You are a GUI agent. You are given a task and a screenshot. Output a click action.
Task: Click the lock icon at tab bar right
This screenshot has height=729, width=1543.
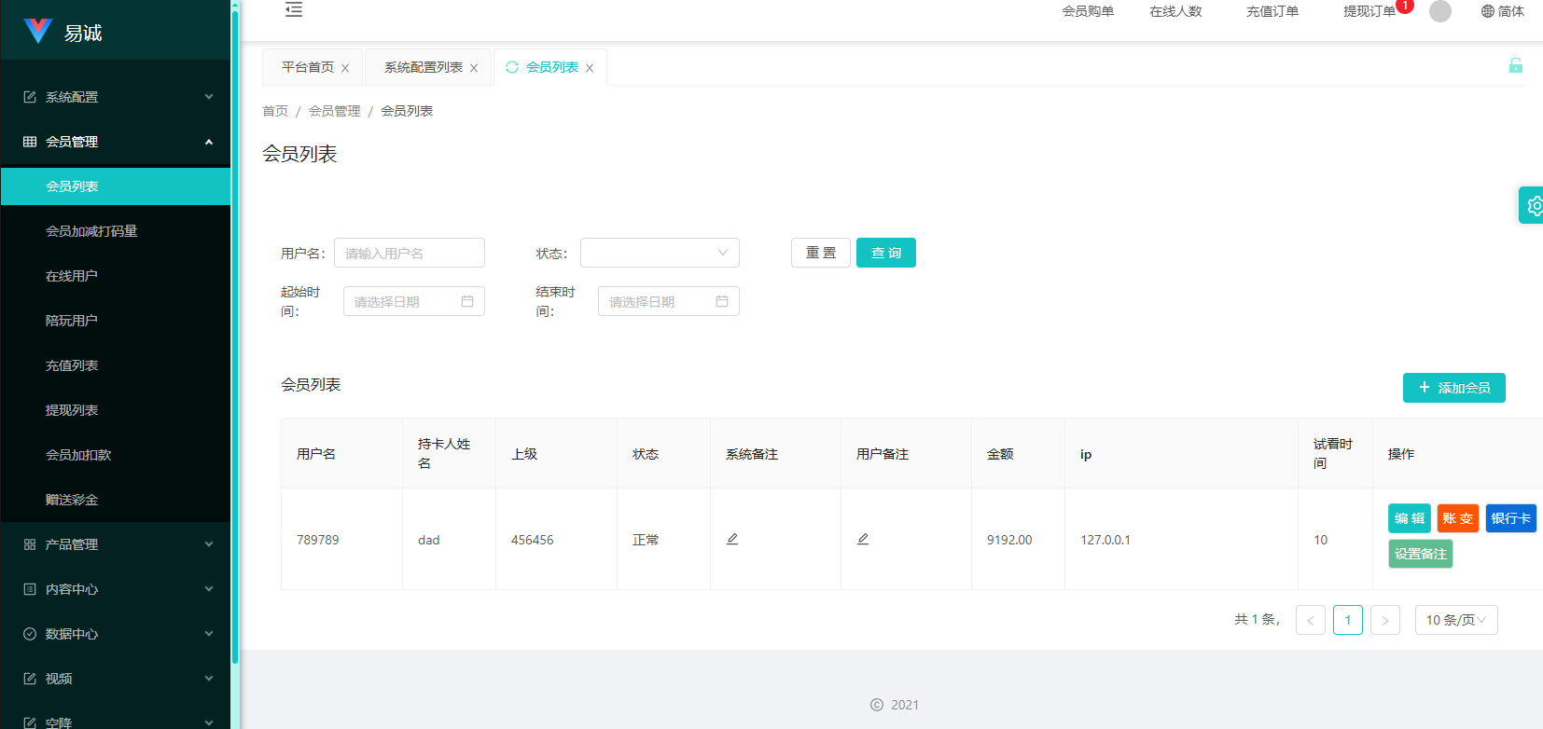point(1515,65)
